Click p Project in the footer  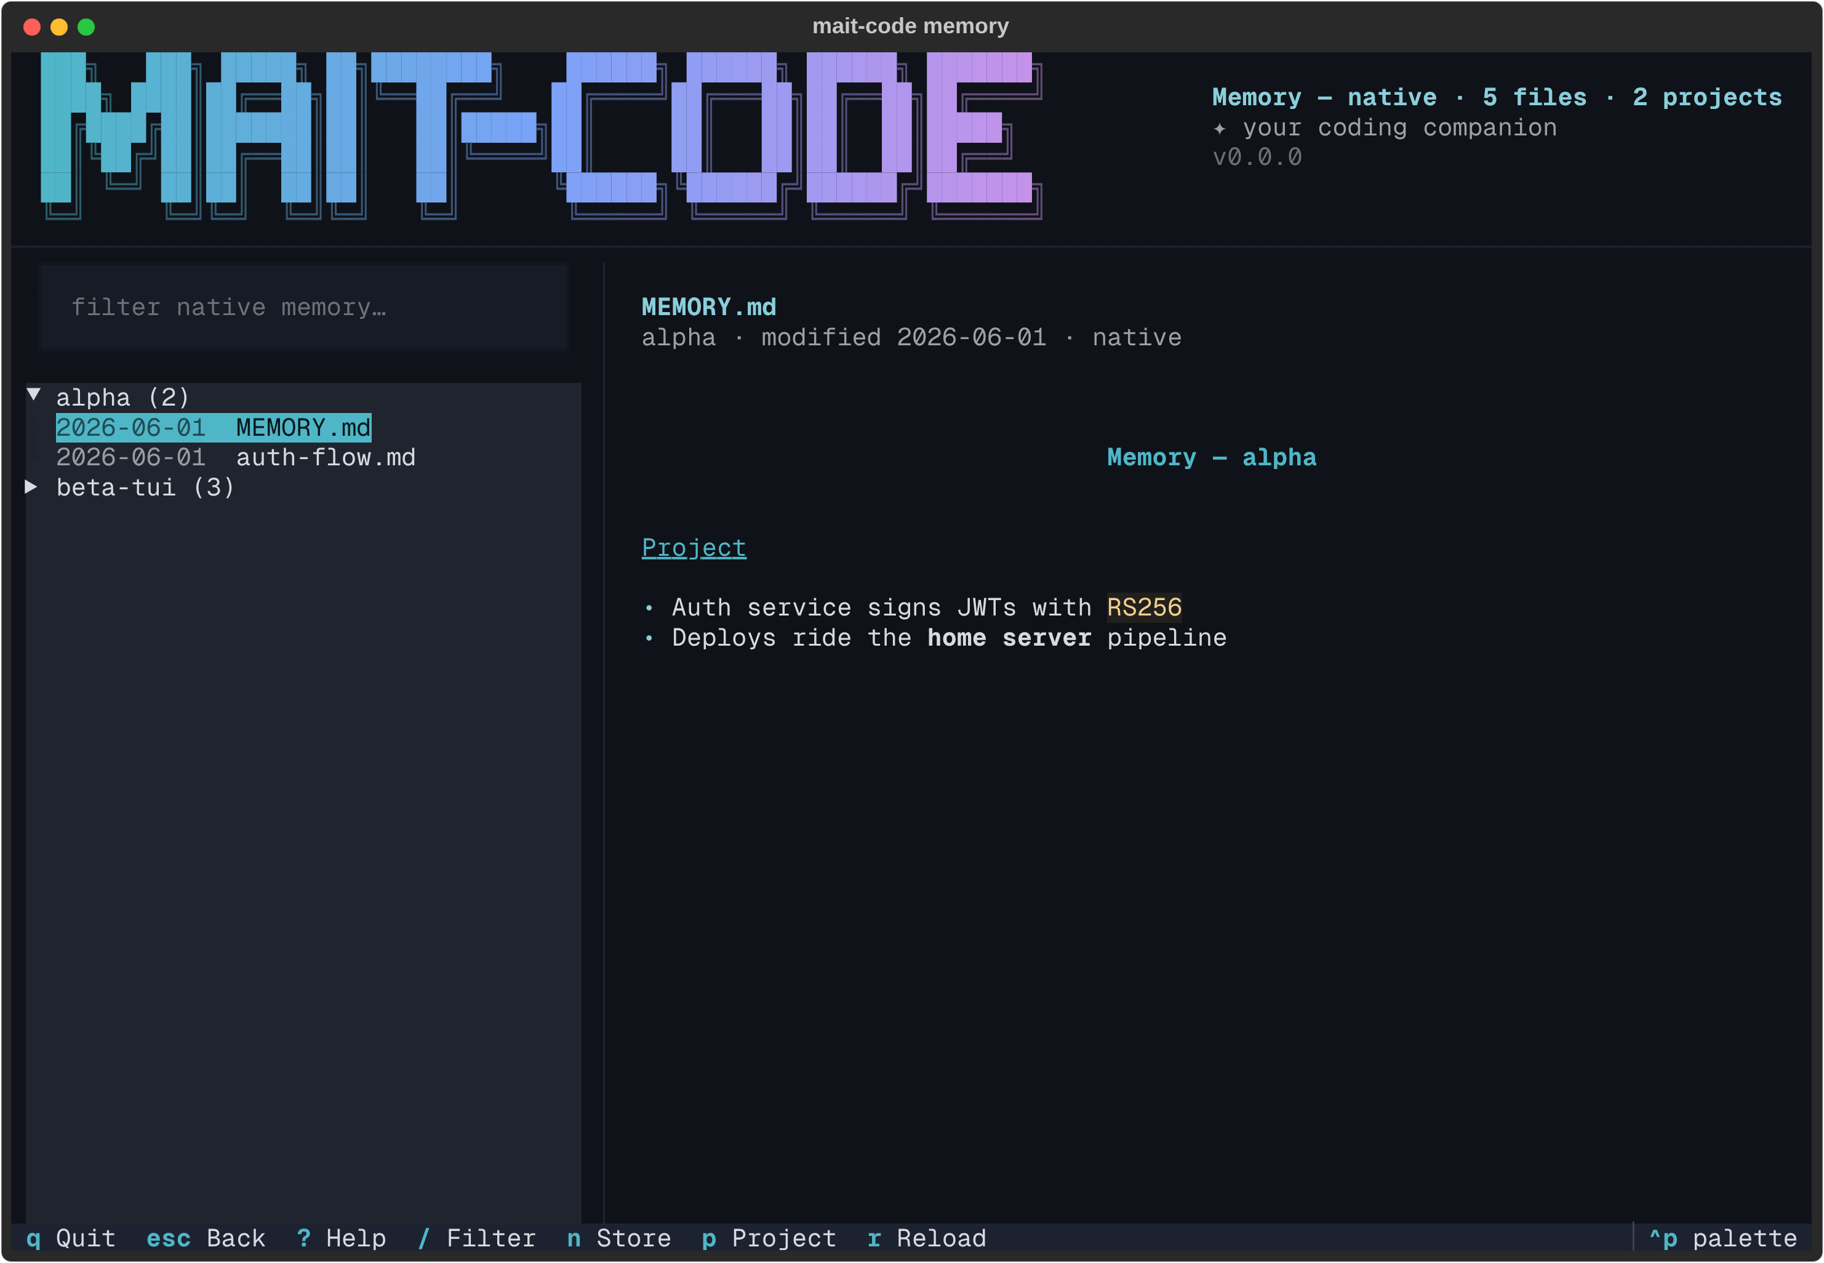[769, 1238]
